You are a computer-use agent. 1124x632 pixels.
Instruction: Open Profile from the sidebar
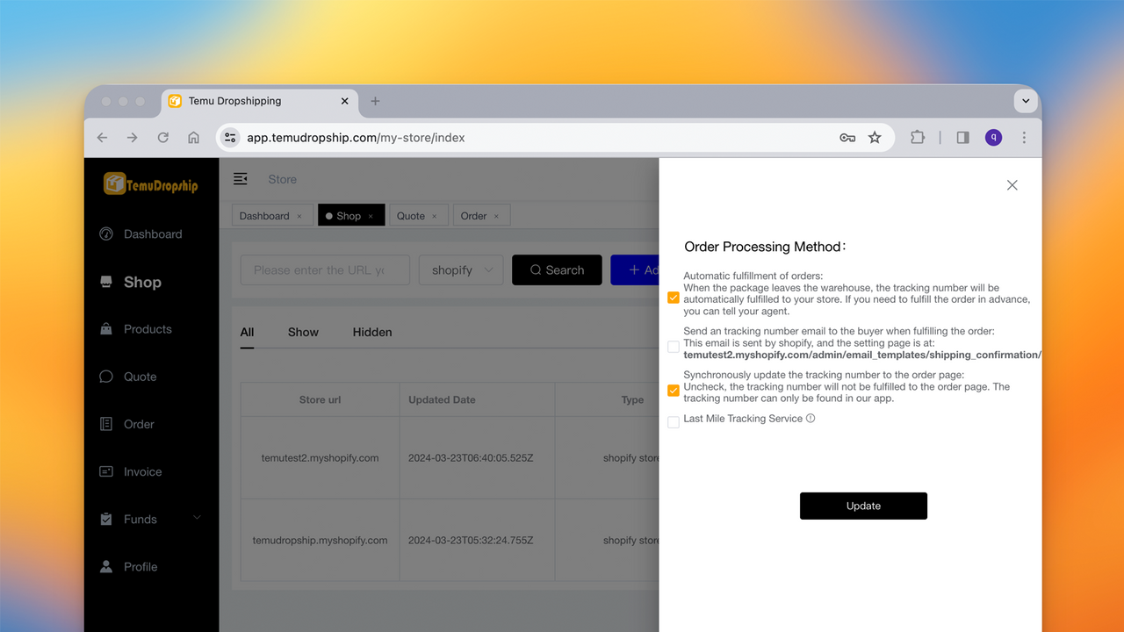[x=140, y=566]
